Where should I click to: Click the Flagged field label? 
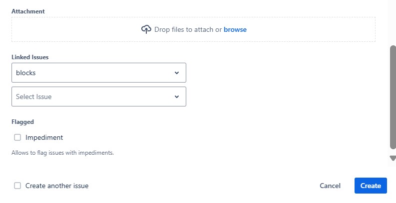22,121
